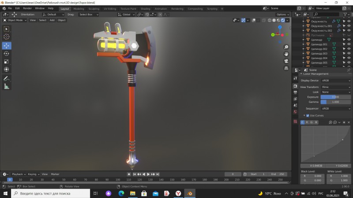Open the World properties tab

(x=295, y=112)
